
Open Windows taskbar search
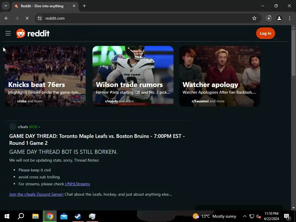21,216
